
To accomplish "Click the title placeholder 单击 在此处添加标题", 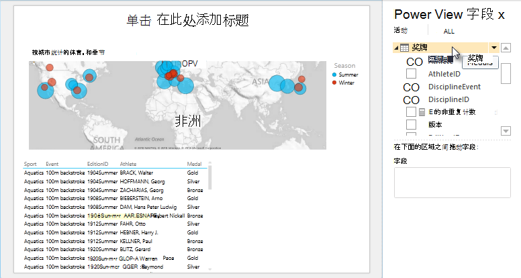I will tap(188, 20).
